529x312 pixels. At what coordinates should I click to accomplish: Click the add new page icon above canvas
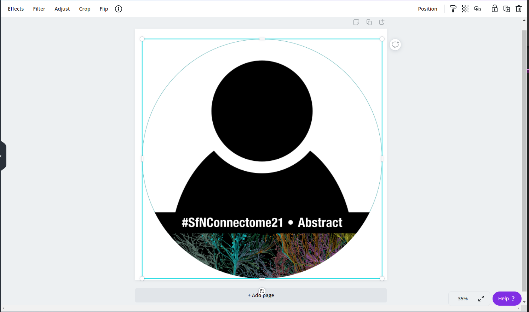coord(382,22)
